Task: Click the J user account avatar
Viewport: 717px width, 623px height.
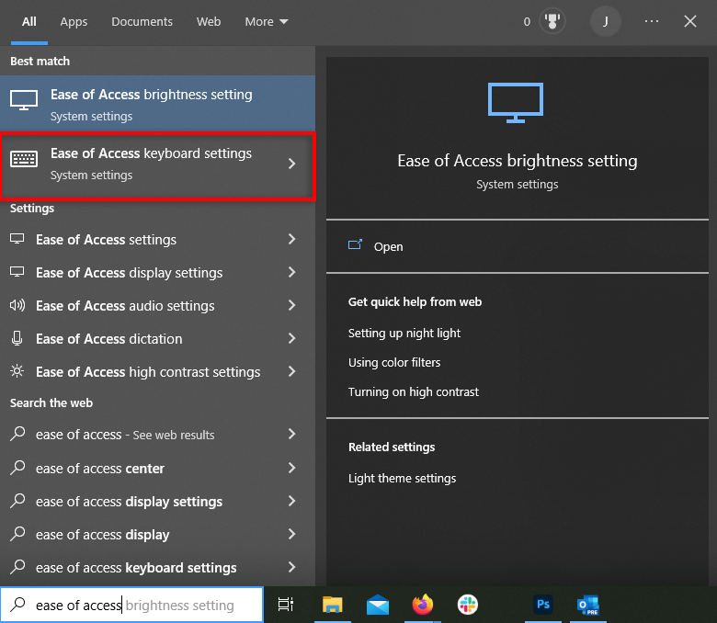Action: tap(605, 21)
